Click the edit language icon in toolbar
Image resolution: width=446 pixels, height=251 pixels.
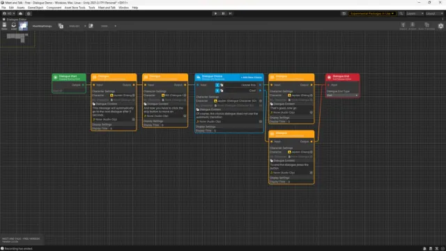(x=91, y=26)
